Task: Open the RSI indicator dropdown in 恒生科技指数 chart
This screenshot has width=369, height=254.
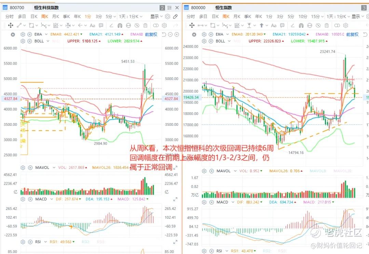Action: (45, 242)
